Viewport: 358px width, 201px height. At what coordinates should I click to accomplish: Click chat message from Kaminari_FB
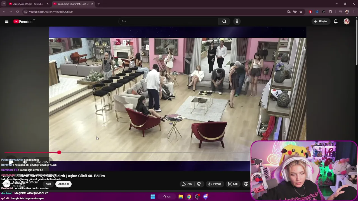coord(22,170)
